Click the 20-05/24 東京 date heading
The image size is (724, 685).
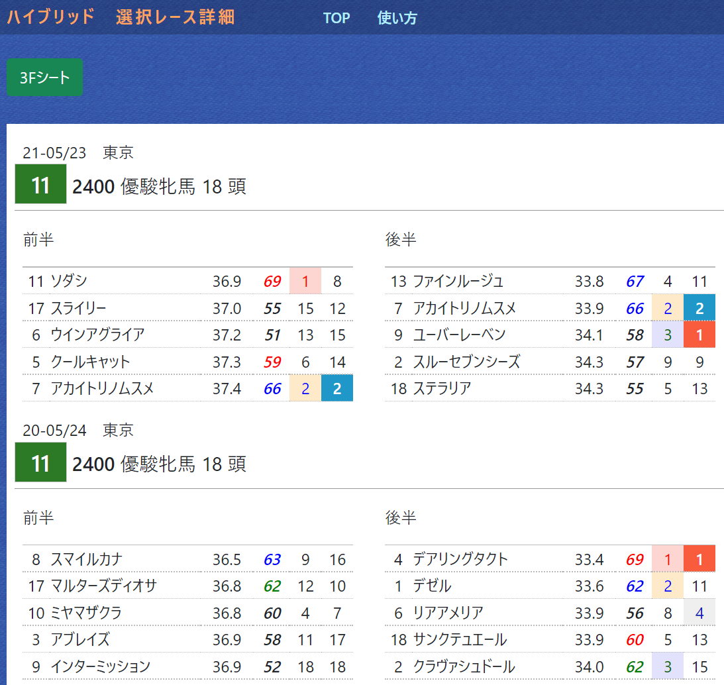click(78, 430)
